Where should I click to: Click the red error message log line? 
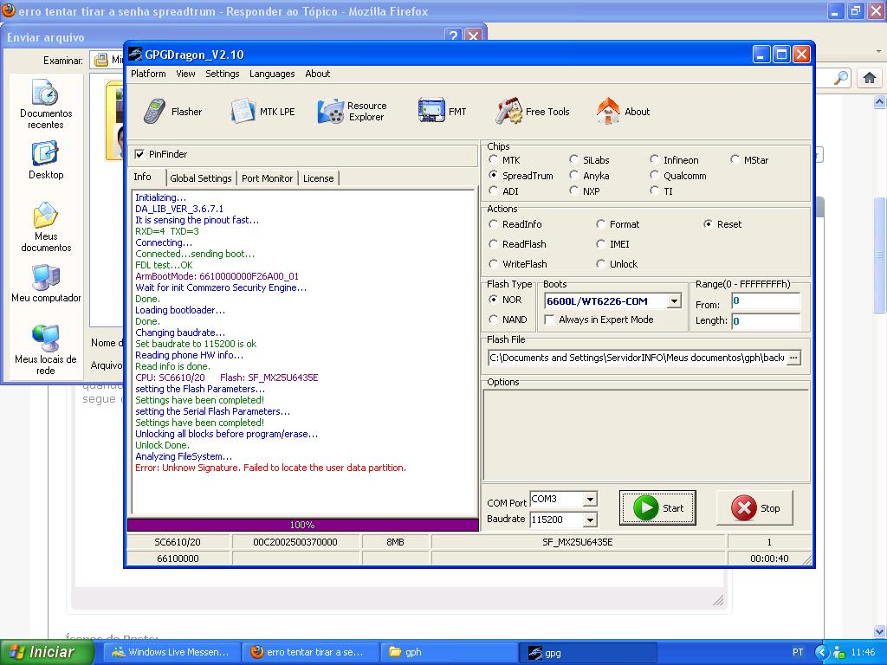pyautogui.click(x=270, y=468)
